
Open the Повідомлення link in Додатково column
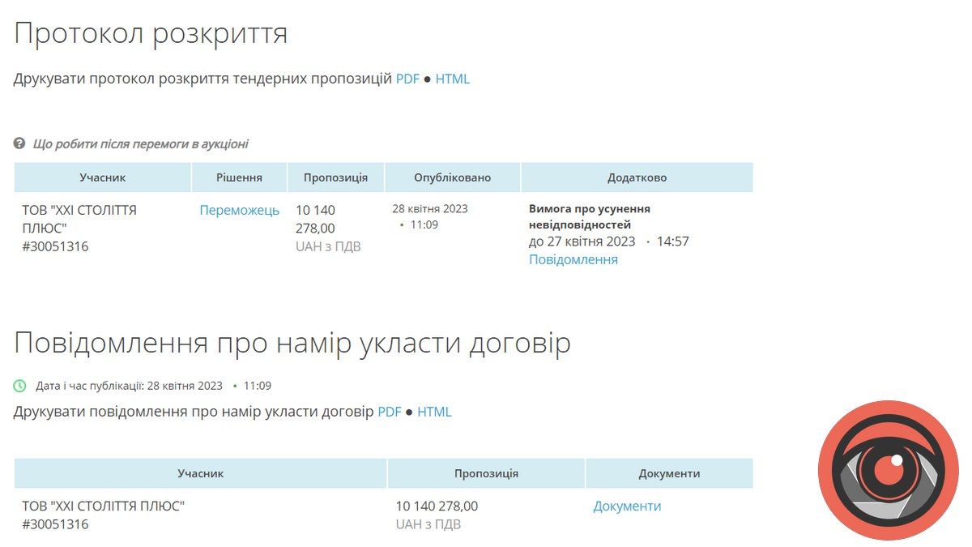tap(573, 259)
